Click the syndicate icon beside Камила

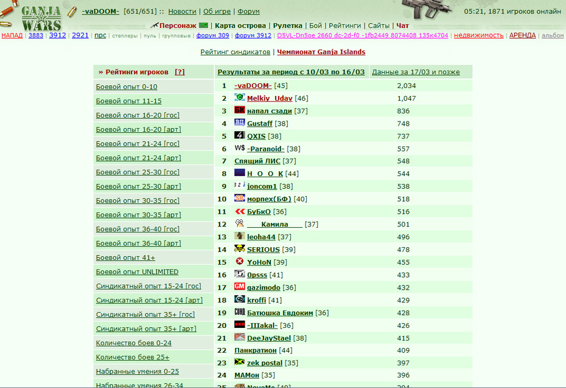pos(239,223)
